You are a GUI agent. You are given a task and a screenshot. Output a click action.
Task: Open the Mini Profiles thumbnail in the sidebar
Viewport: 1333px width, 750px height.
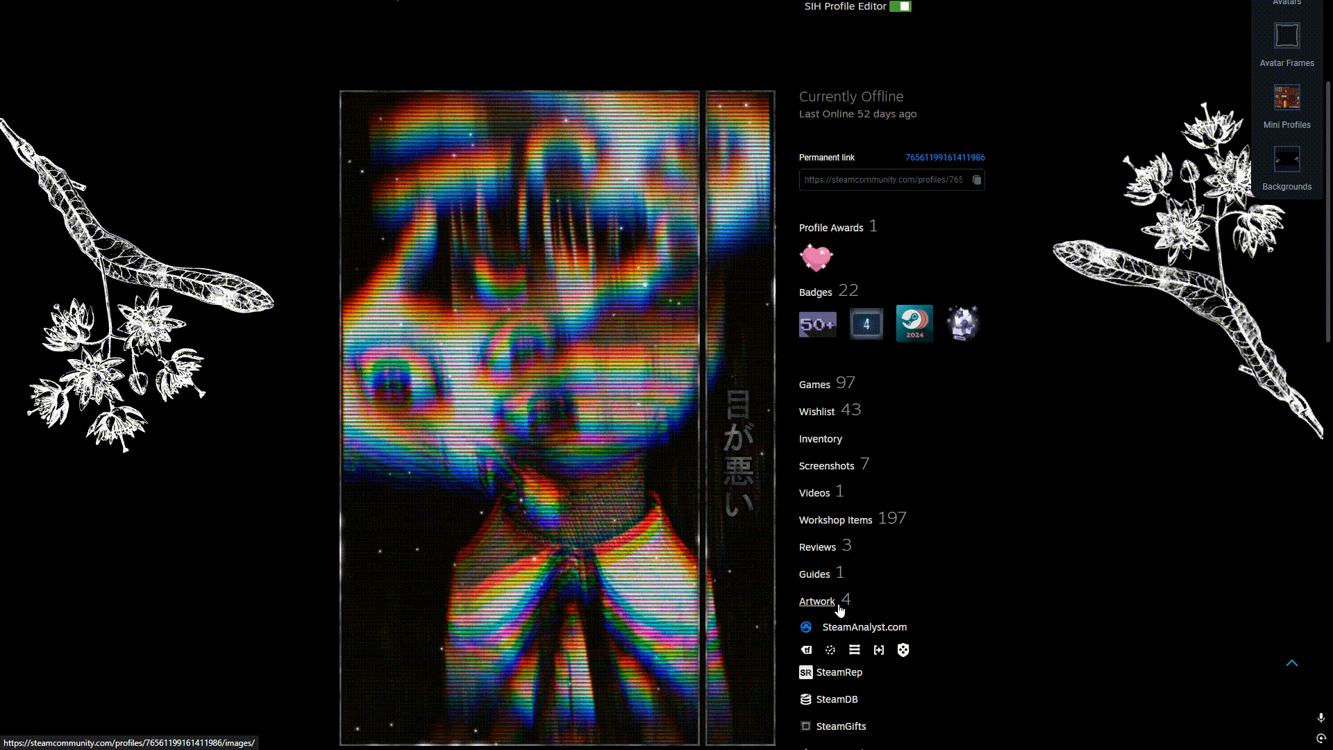(x=1286, y=97)
